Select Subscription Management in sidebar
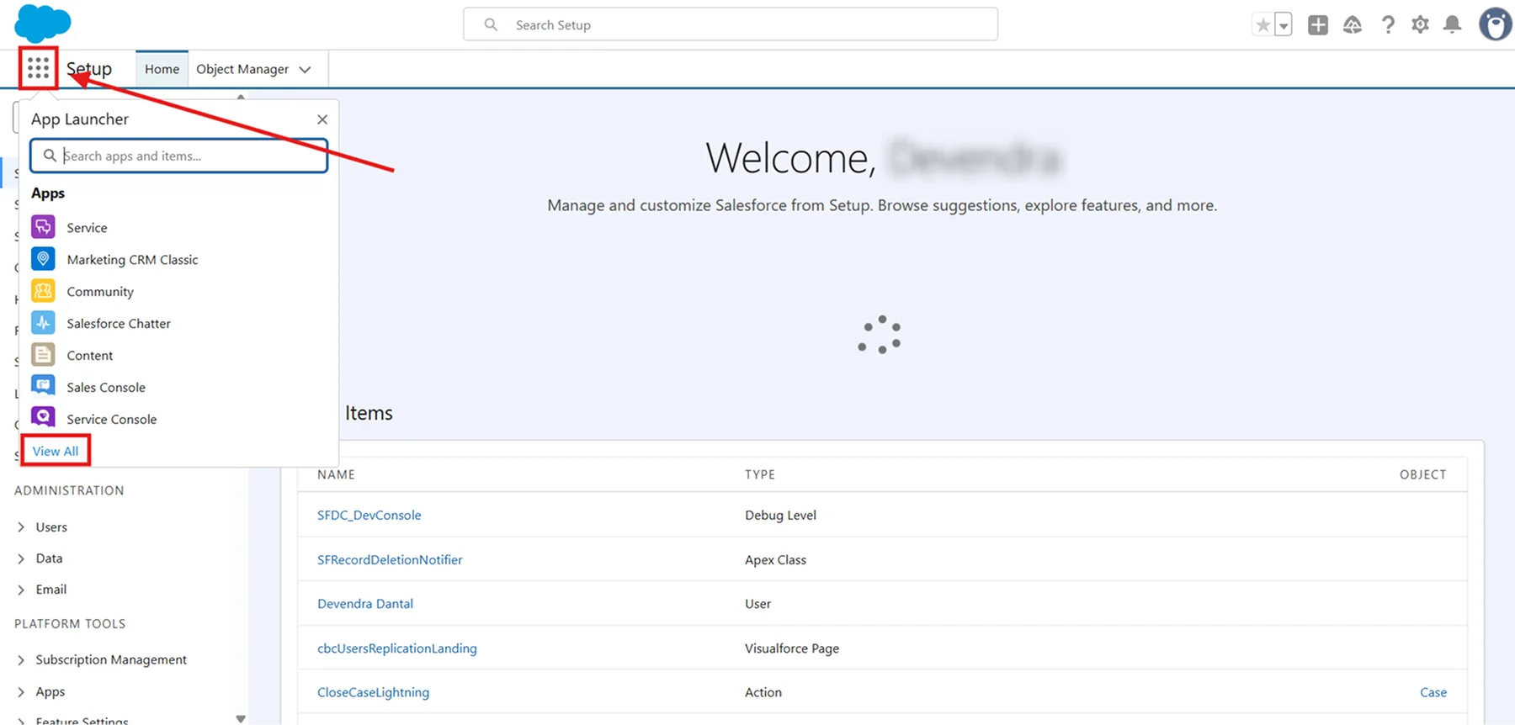Viewport: 1515px width, 725px height. [x=111, y=659]
